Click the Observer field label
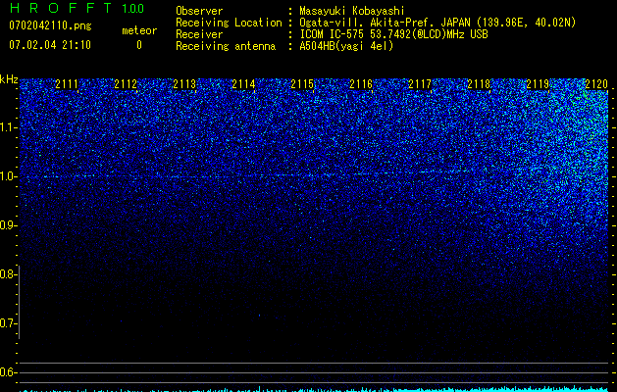The width and height of the screenshot is (617, 392). 199,11
